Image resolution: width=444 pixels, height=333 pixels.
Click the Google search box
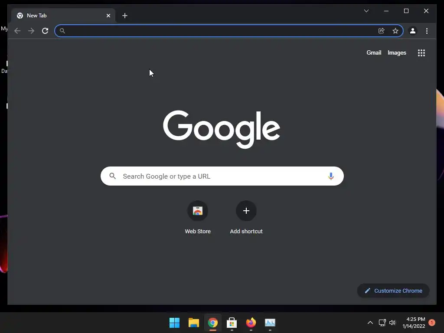(222, 176)
